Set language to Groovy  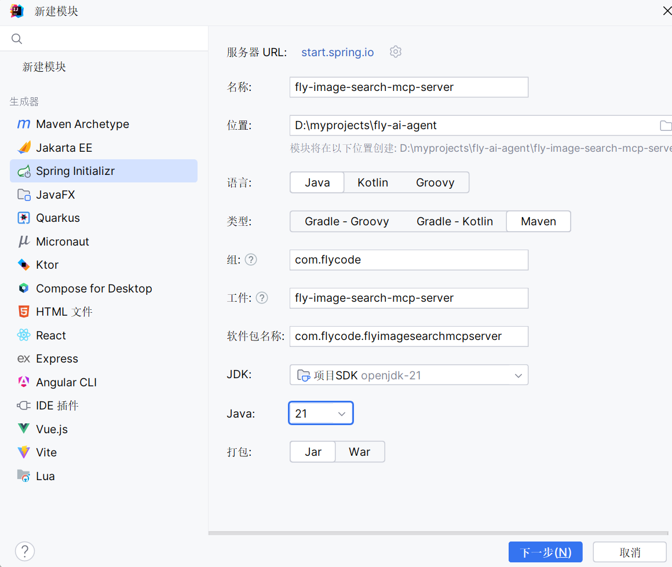[435, 182]
